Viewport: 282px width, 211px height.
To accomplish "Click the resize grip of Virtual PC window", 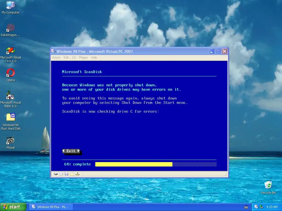I will (x=226, y=175).
